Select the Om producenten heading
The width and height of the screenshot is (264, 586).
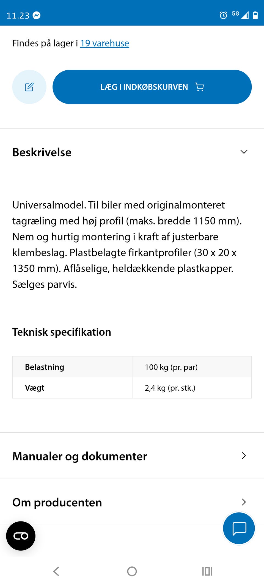(x=57, y=502)
